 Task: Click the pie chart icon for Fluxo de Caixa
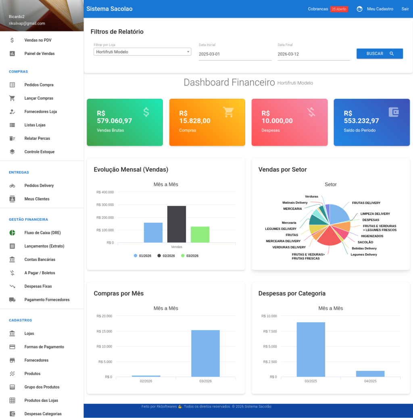(12, 233)
